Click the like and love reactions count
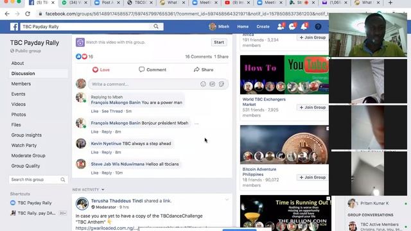This screenshot has width=411, height=231. tap(84, 56)
